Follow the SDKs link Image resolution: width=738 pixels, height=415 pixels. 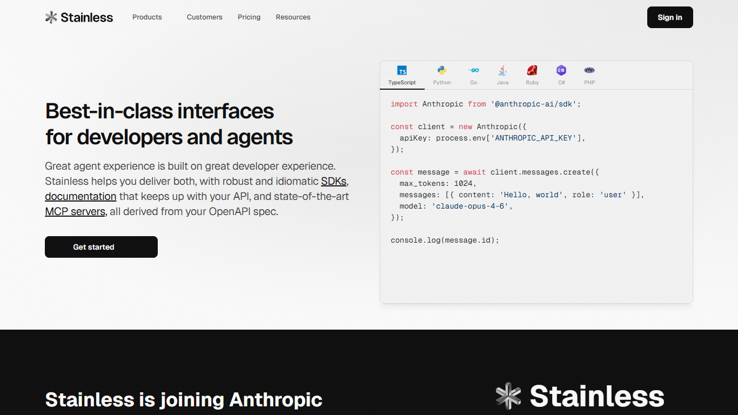click(x=333, y=181)
